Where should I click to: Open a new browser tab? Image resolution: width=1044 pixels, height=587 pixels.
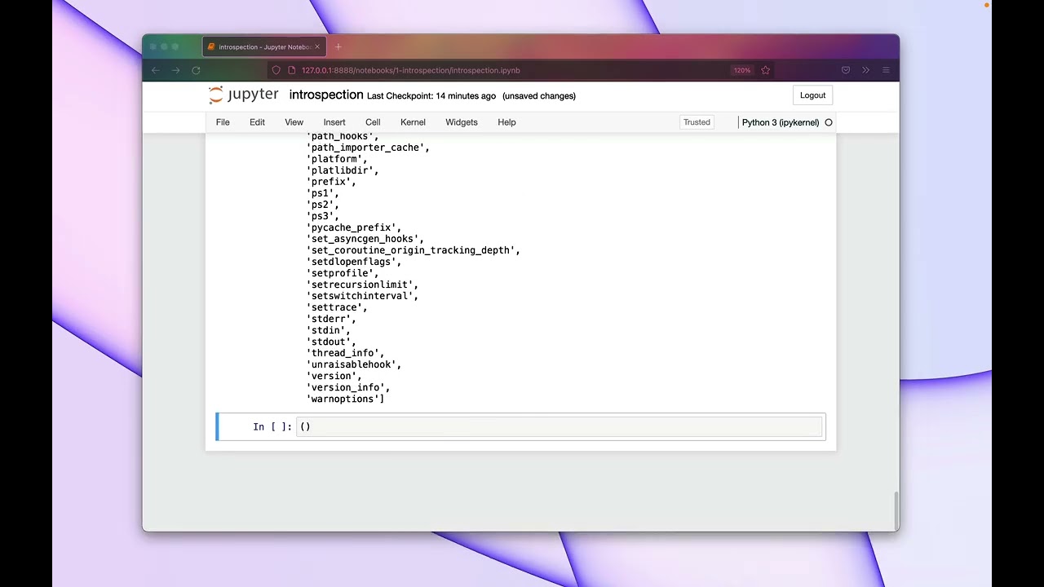click(x=338, y=46)
